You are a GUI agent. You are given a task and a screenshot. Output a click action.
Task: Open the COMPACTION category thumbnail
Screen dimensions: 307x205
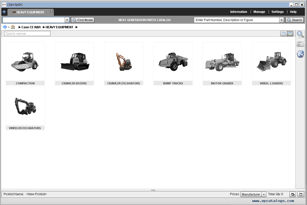(25, 61)
